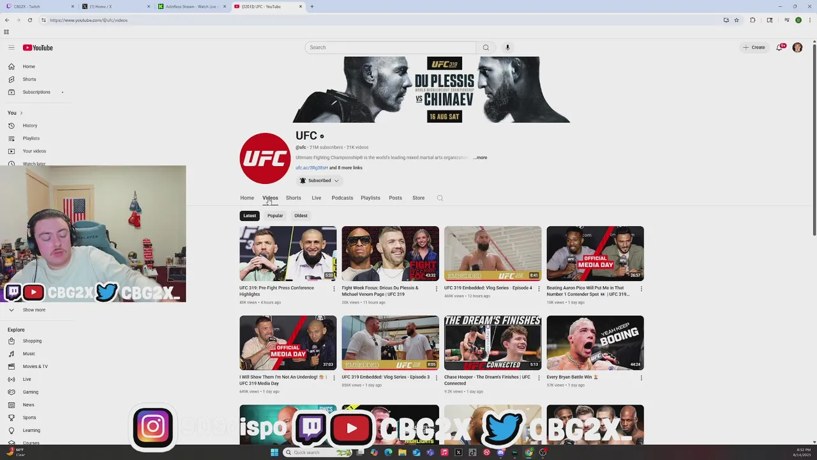Image resolution: width=817 pixels, height=460 pixels.
Task: Switch to channel Videos tab
Action: coord(270,198)
